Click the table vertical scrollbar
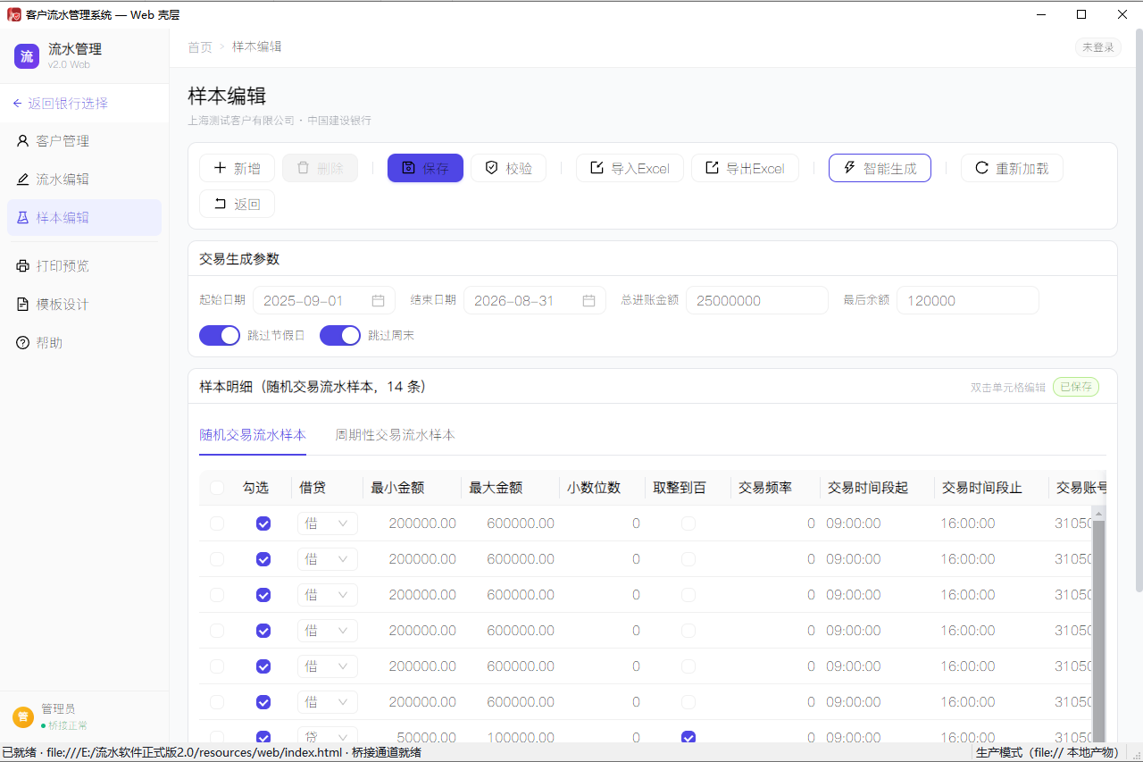The image size is (1143, 762). pos(1099,630)
